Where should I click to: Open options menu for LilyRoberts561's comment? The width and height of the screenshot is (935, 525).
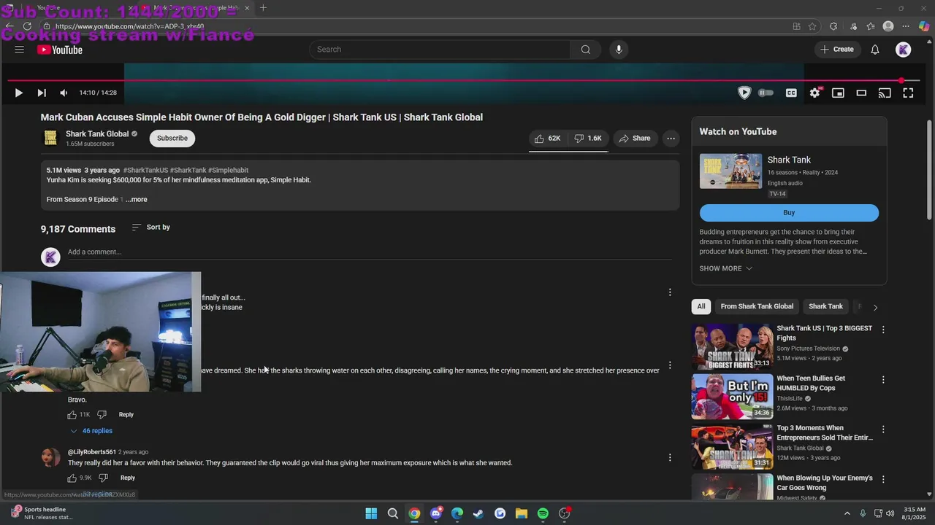(670, 458)
